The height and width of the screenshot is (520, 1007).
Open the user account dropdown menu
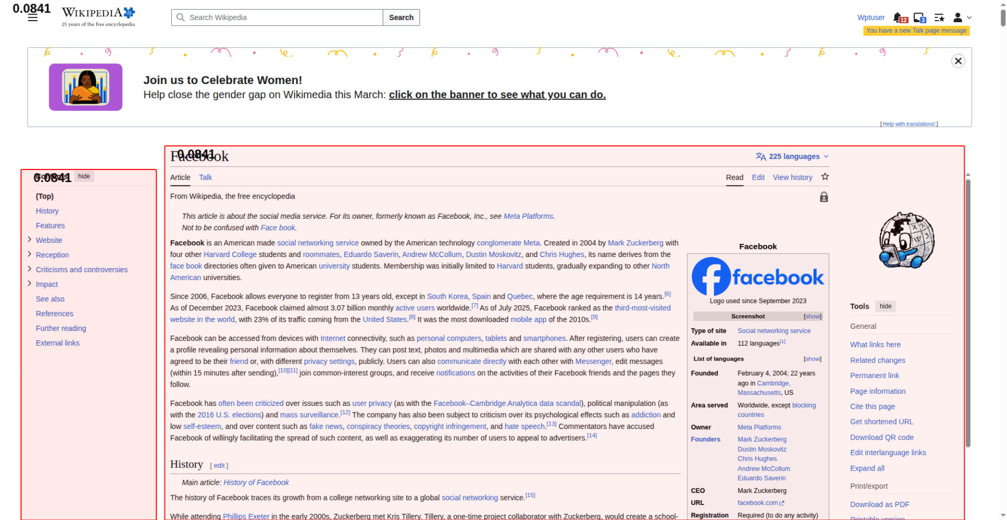(962, 18)
